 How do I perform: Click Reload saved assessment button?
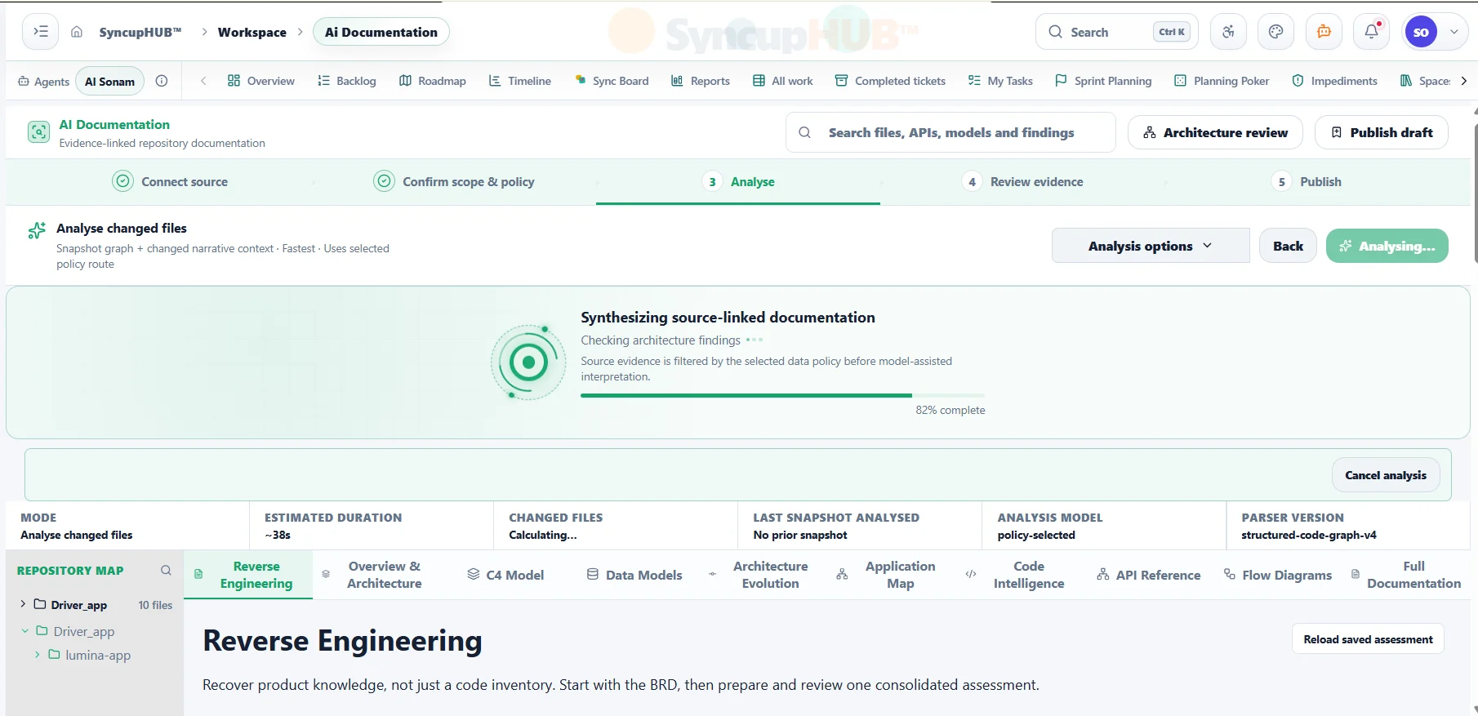point(1368,639)
